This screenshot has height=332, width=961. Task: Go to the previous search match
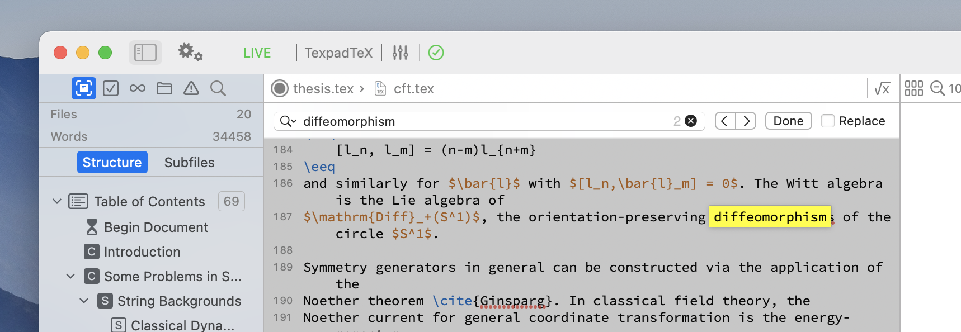coord(725,121)
